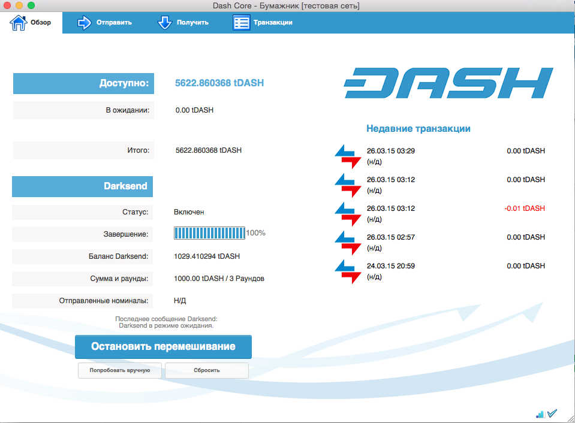Click the down-arrow Получить icon
Screen dimensions: 575x423
tap(165, 23)
